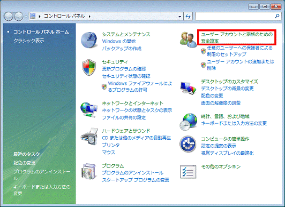Click ネットワークの状態とタスクの表示 link
The image size is (285, 207).
(137, 110)
